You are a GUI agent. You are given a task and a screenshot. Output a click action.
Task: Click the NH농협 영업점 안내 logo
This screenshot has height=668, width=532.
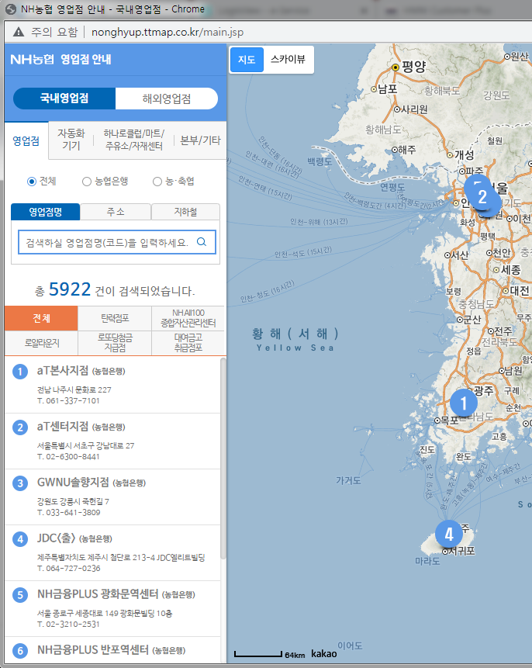point(60,59)
